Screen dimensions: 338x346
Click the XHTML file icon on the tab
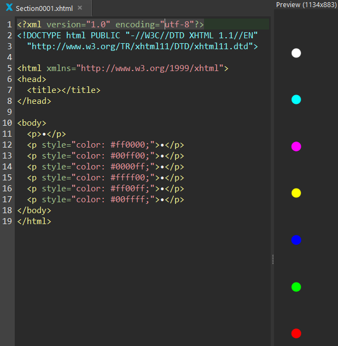[9, 8]
